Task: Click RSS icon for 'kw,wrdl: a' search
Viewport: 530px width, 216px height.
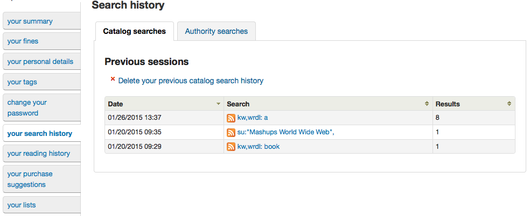Action: click(231, 118)
